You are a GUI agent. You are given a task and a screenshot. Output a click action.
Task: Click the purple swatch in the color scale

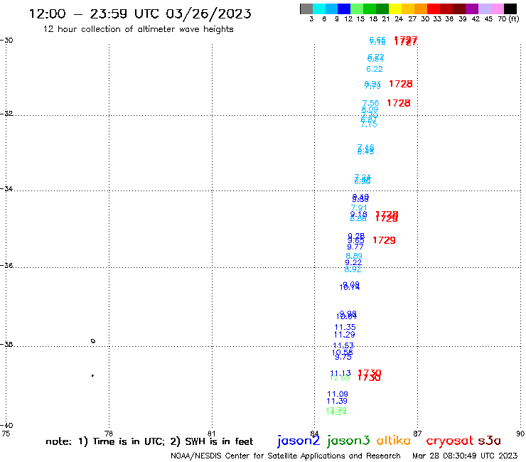[x=472, y=9]
